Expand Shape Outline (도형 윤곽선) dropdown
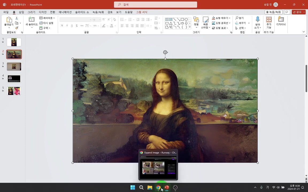Image resolution: width=308 pixels, height=192 pixels. click(x=230, y=23)
